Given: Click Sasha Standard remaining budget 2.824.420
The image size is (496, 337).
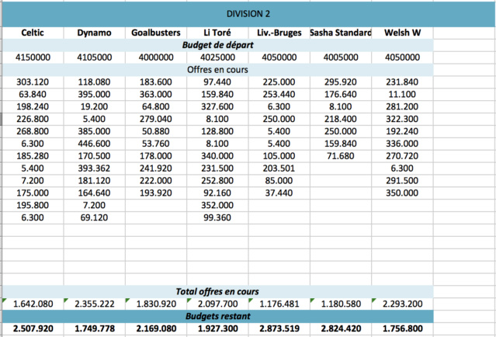Looking at the screenshot, I should (x=341, y=328).
